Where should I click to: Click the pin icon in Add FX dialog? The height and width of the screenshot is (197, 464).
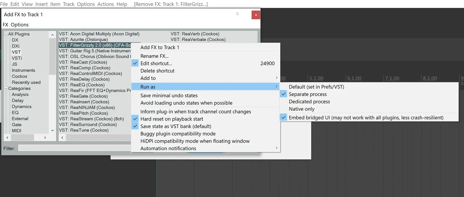point(237,14)
